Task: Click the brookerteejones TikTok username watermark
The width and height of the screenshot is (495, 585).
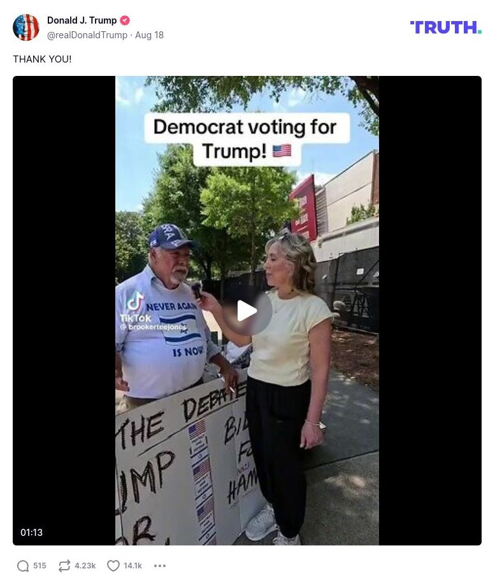Action: [x=154, y=327]
